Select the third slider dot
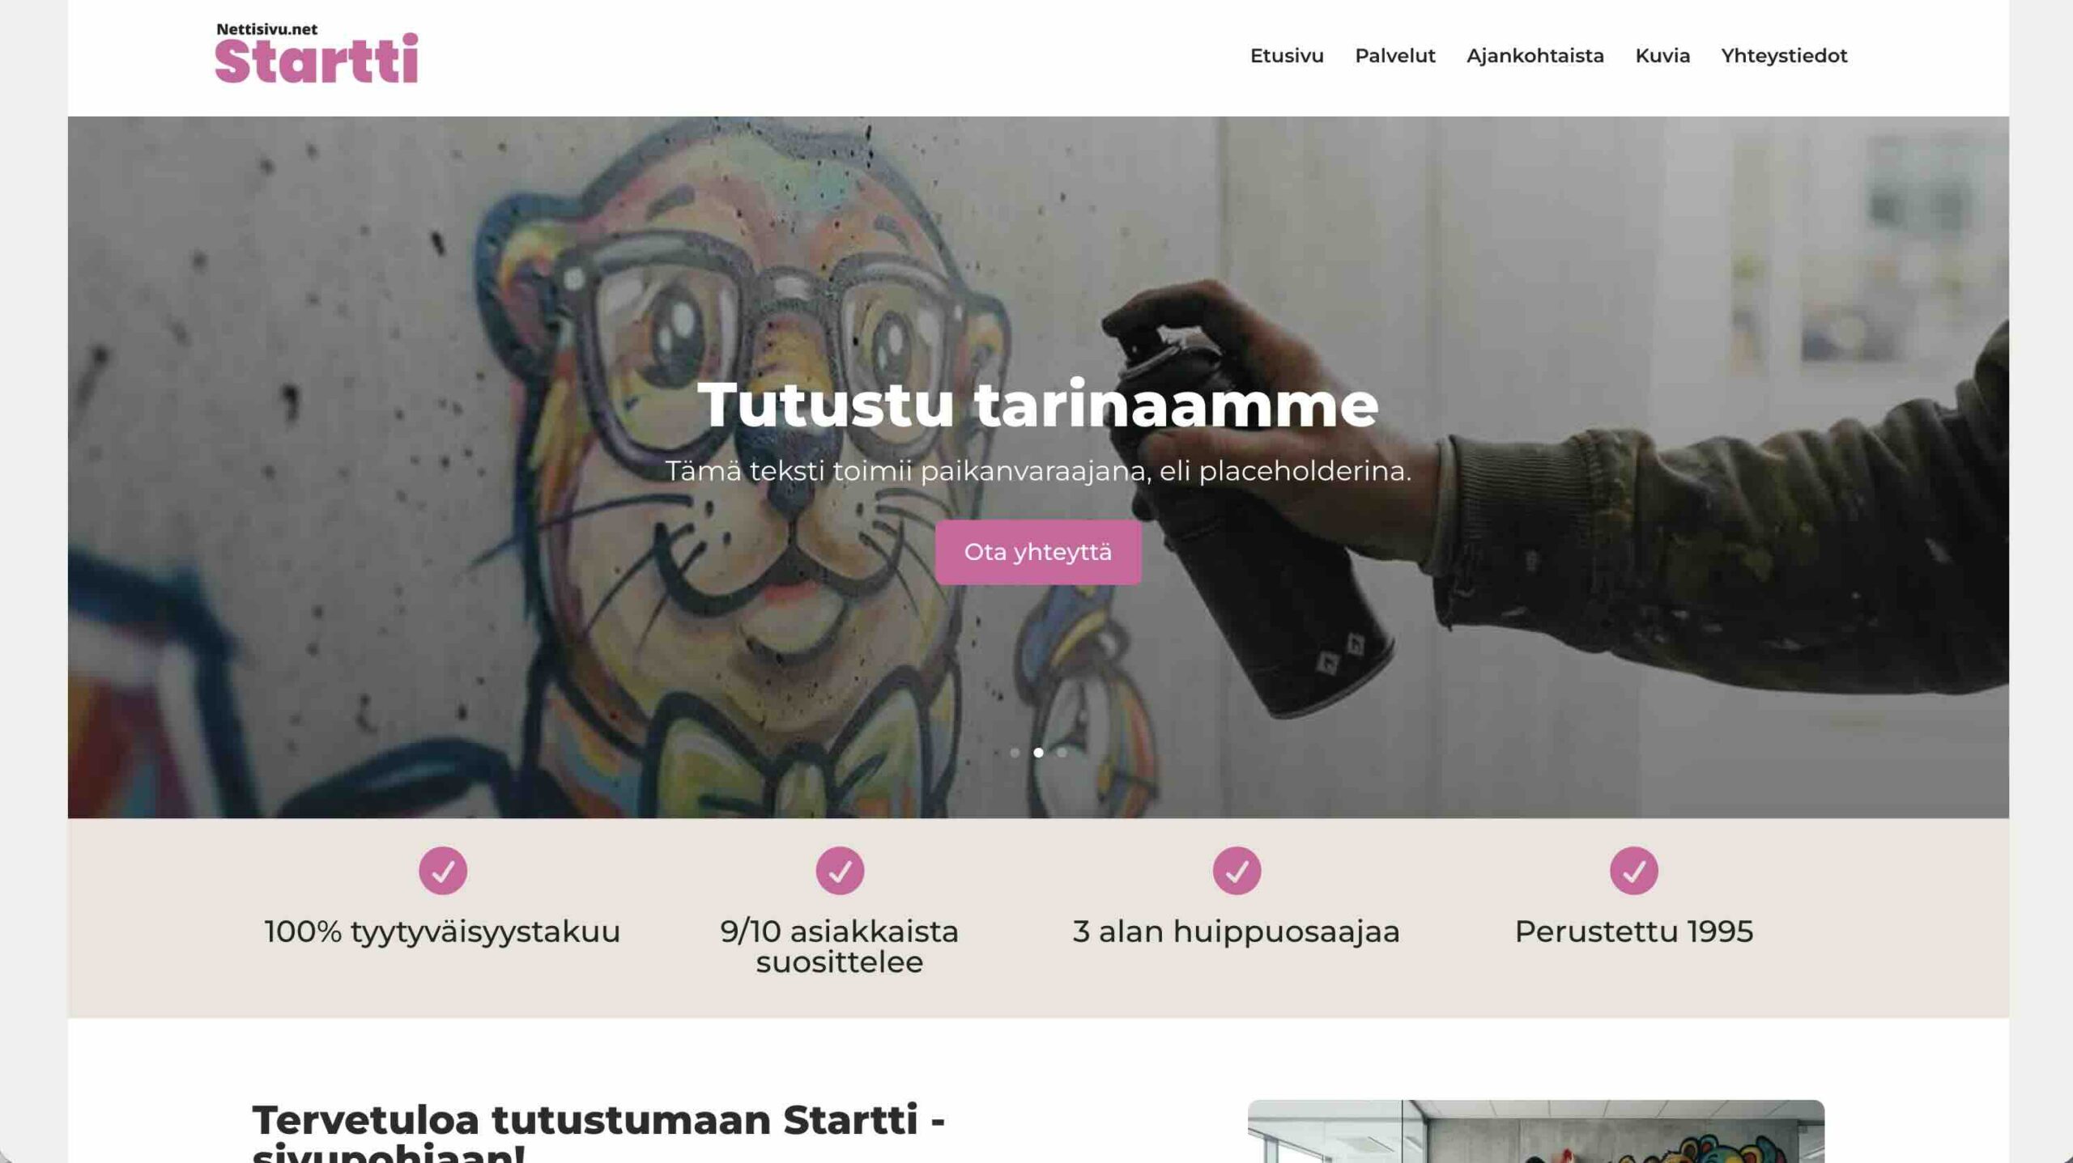Viewport: 2073px width, 1163px height. pyautogui.click(x=1062, y=753)
